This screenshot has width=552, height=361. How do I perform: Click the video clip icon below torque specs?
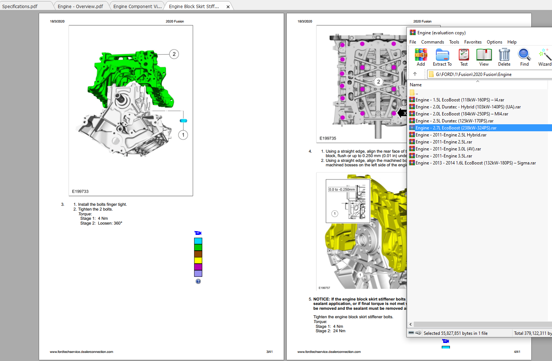(198, 233)
